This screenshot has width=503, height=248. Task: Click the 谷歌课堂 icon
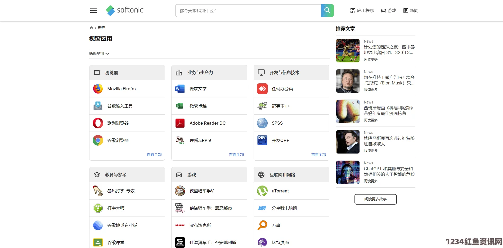(98, 242)
